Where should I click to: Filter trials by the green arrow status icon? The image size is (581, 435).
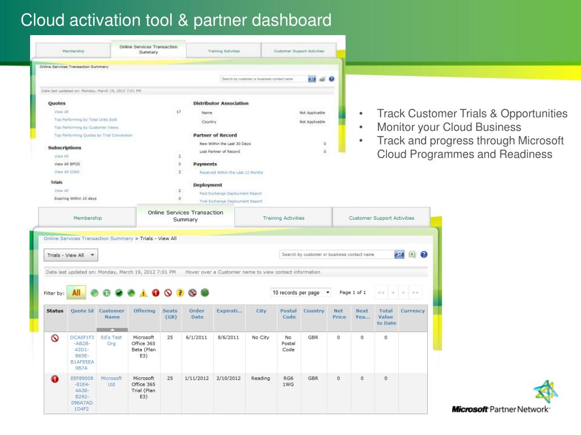pyautogui.click(x=131, y=293)
